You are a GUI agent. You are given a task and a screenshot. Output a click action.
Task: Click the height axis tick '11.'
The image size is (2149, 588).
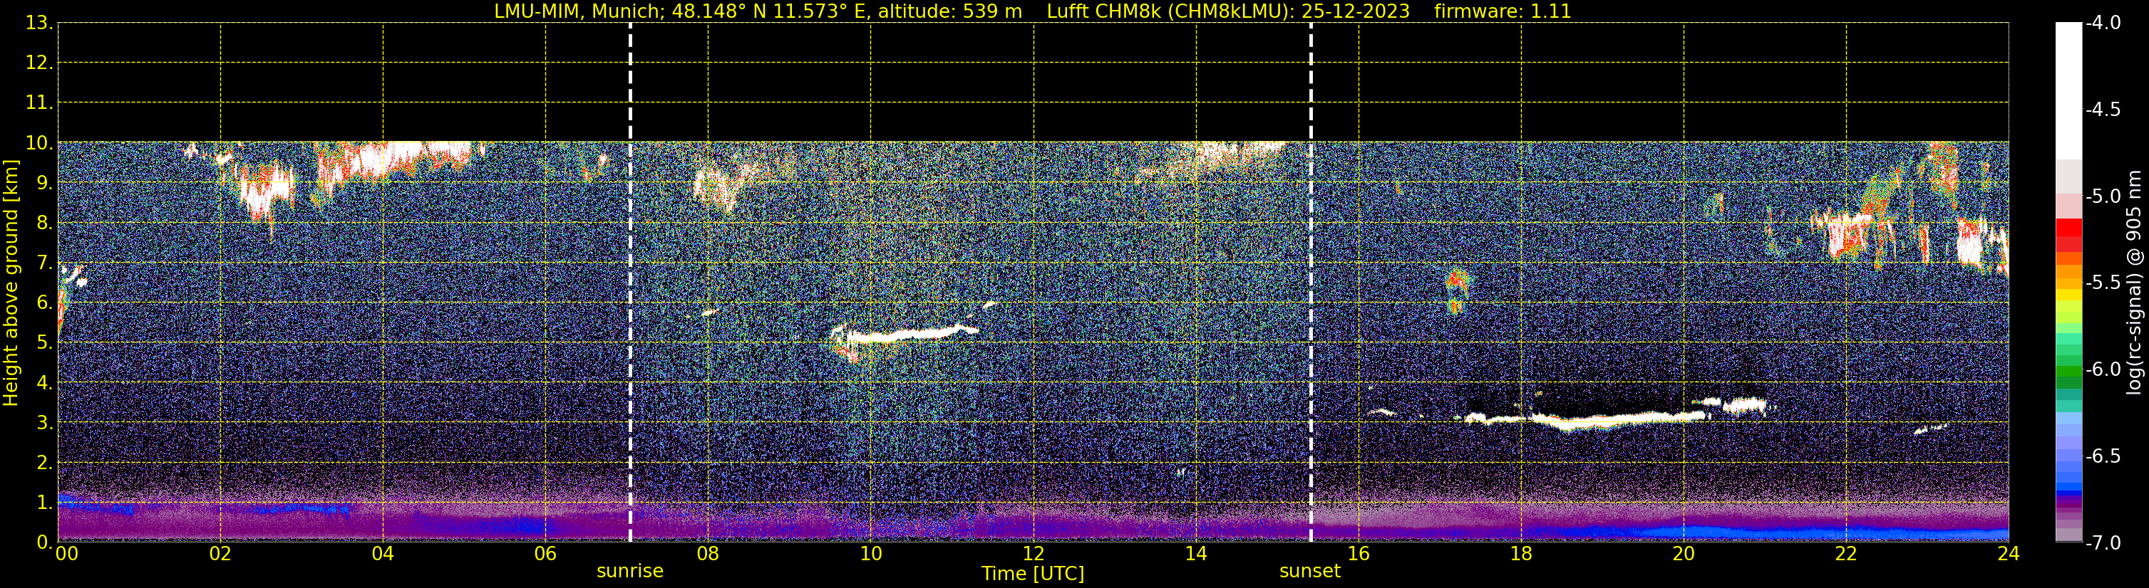coord(39,103)
